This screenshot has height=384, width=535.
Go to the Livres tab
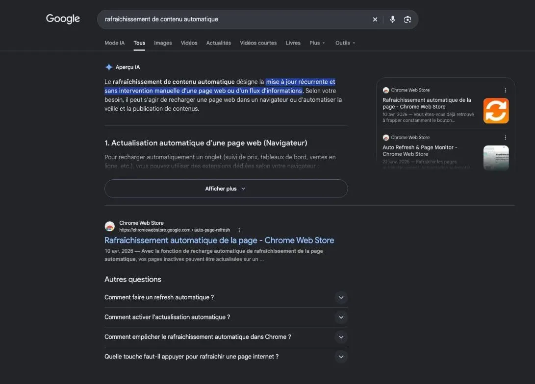[x=293, y=43]
